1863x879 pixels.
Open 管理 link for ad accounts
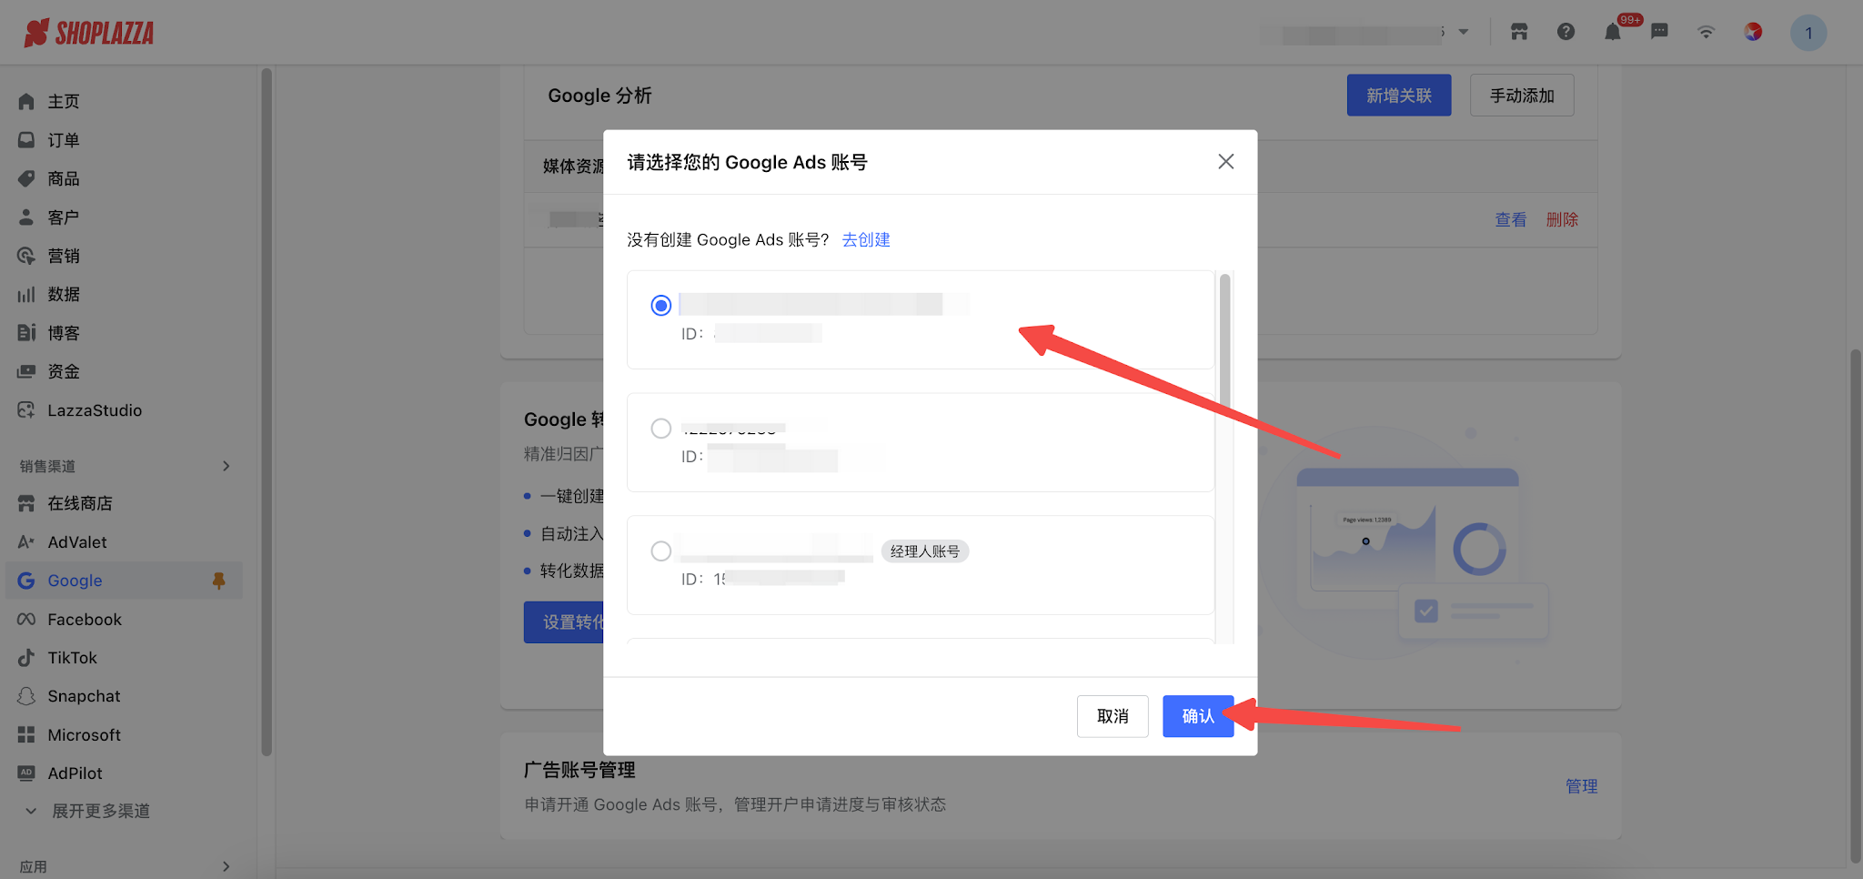click(x=1581, y=786)
